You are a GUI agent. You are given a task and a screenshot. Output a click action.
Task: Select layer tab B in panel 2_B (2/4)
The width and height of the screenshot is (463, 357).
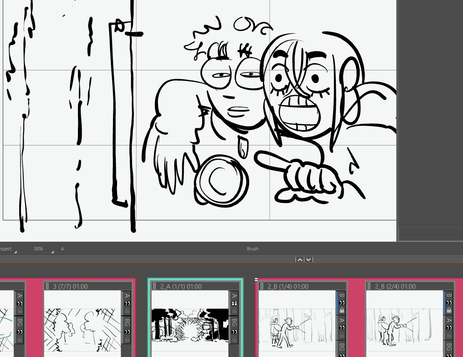coord(449,295)
